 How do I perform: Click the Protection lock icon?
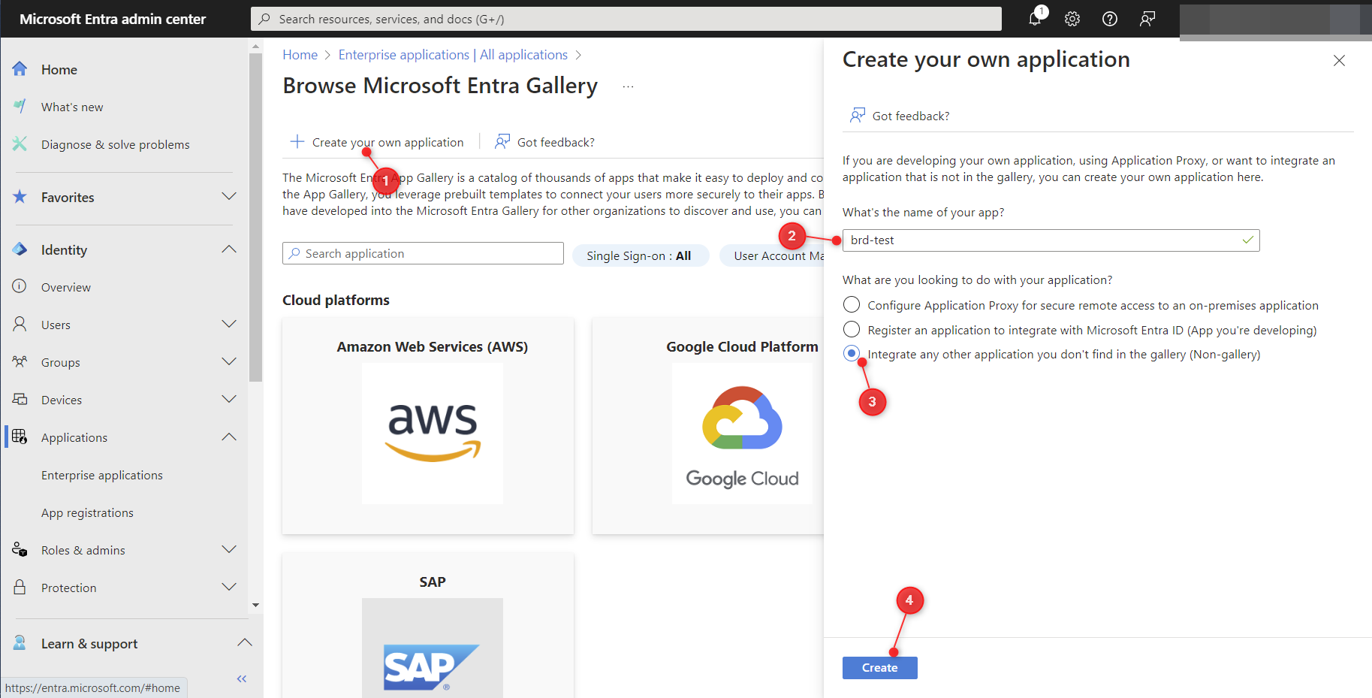tap(20, 587)
